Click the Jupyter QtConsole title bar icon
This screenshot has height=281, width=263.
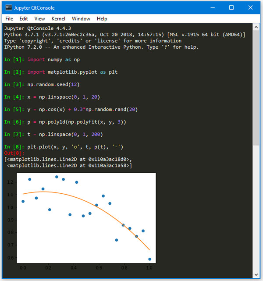point(8,8)
